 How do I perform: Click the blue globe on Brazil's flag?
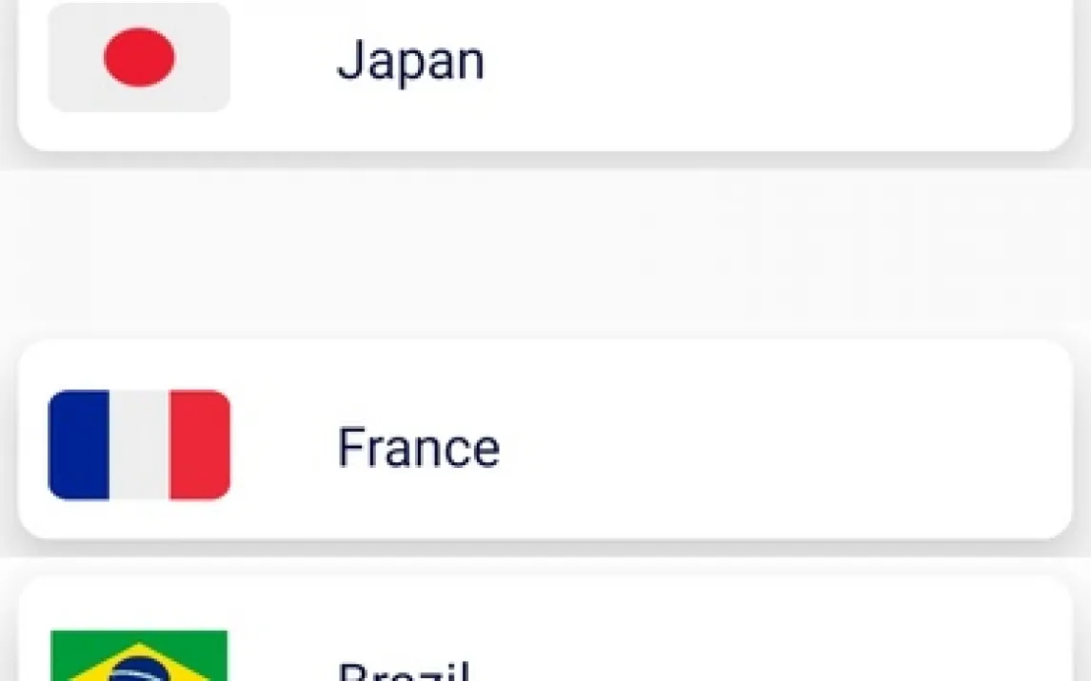pos(139,671)
